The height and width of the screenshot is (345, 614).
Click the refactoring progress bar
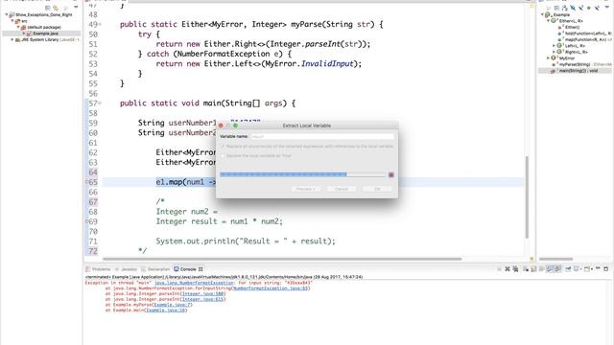point(303,174)
